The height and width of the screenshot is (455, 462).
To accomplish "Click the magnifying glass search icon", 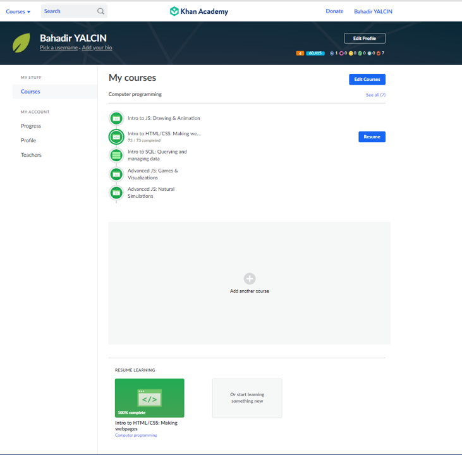I will pyautogui.click(x=100, y=11).
